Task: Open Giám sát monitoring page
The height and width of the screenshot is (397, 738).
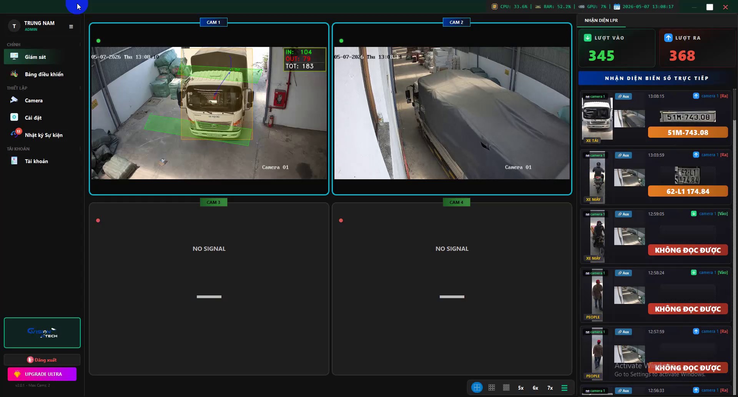Action: click(x=42, y=57)
